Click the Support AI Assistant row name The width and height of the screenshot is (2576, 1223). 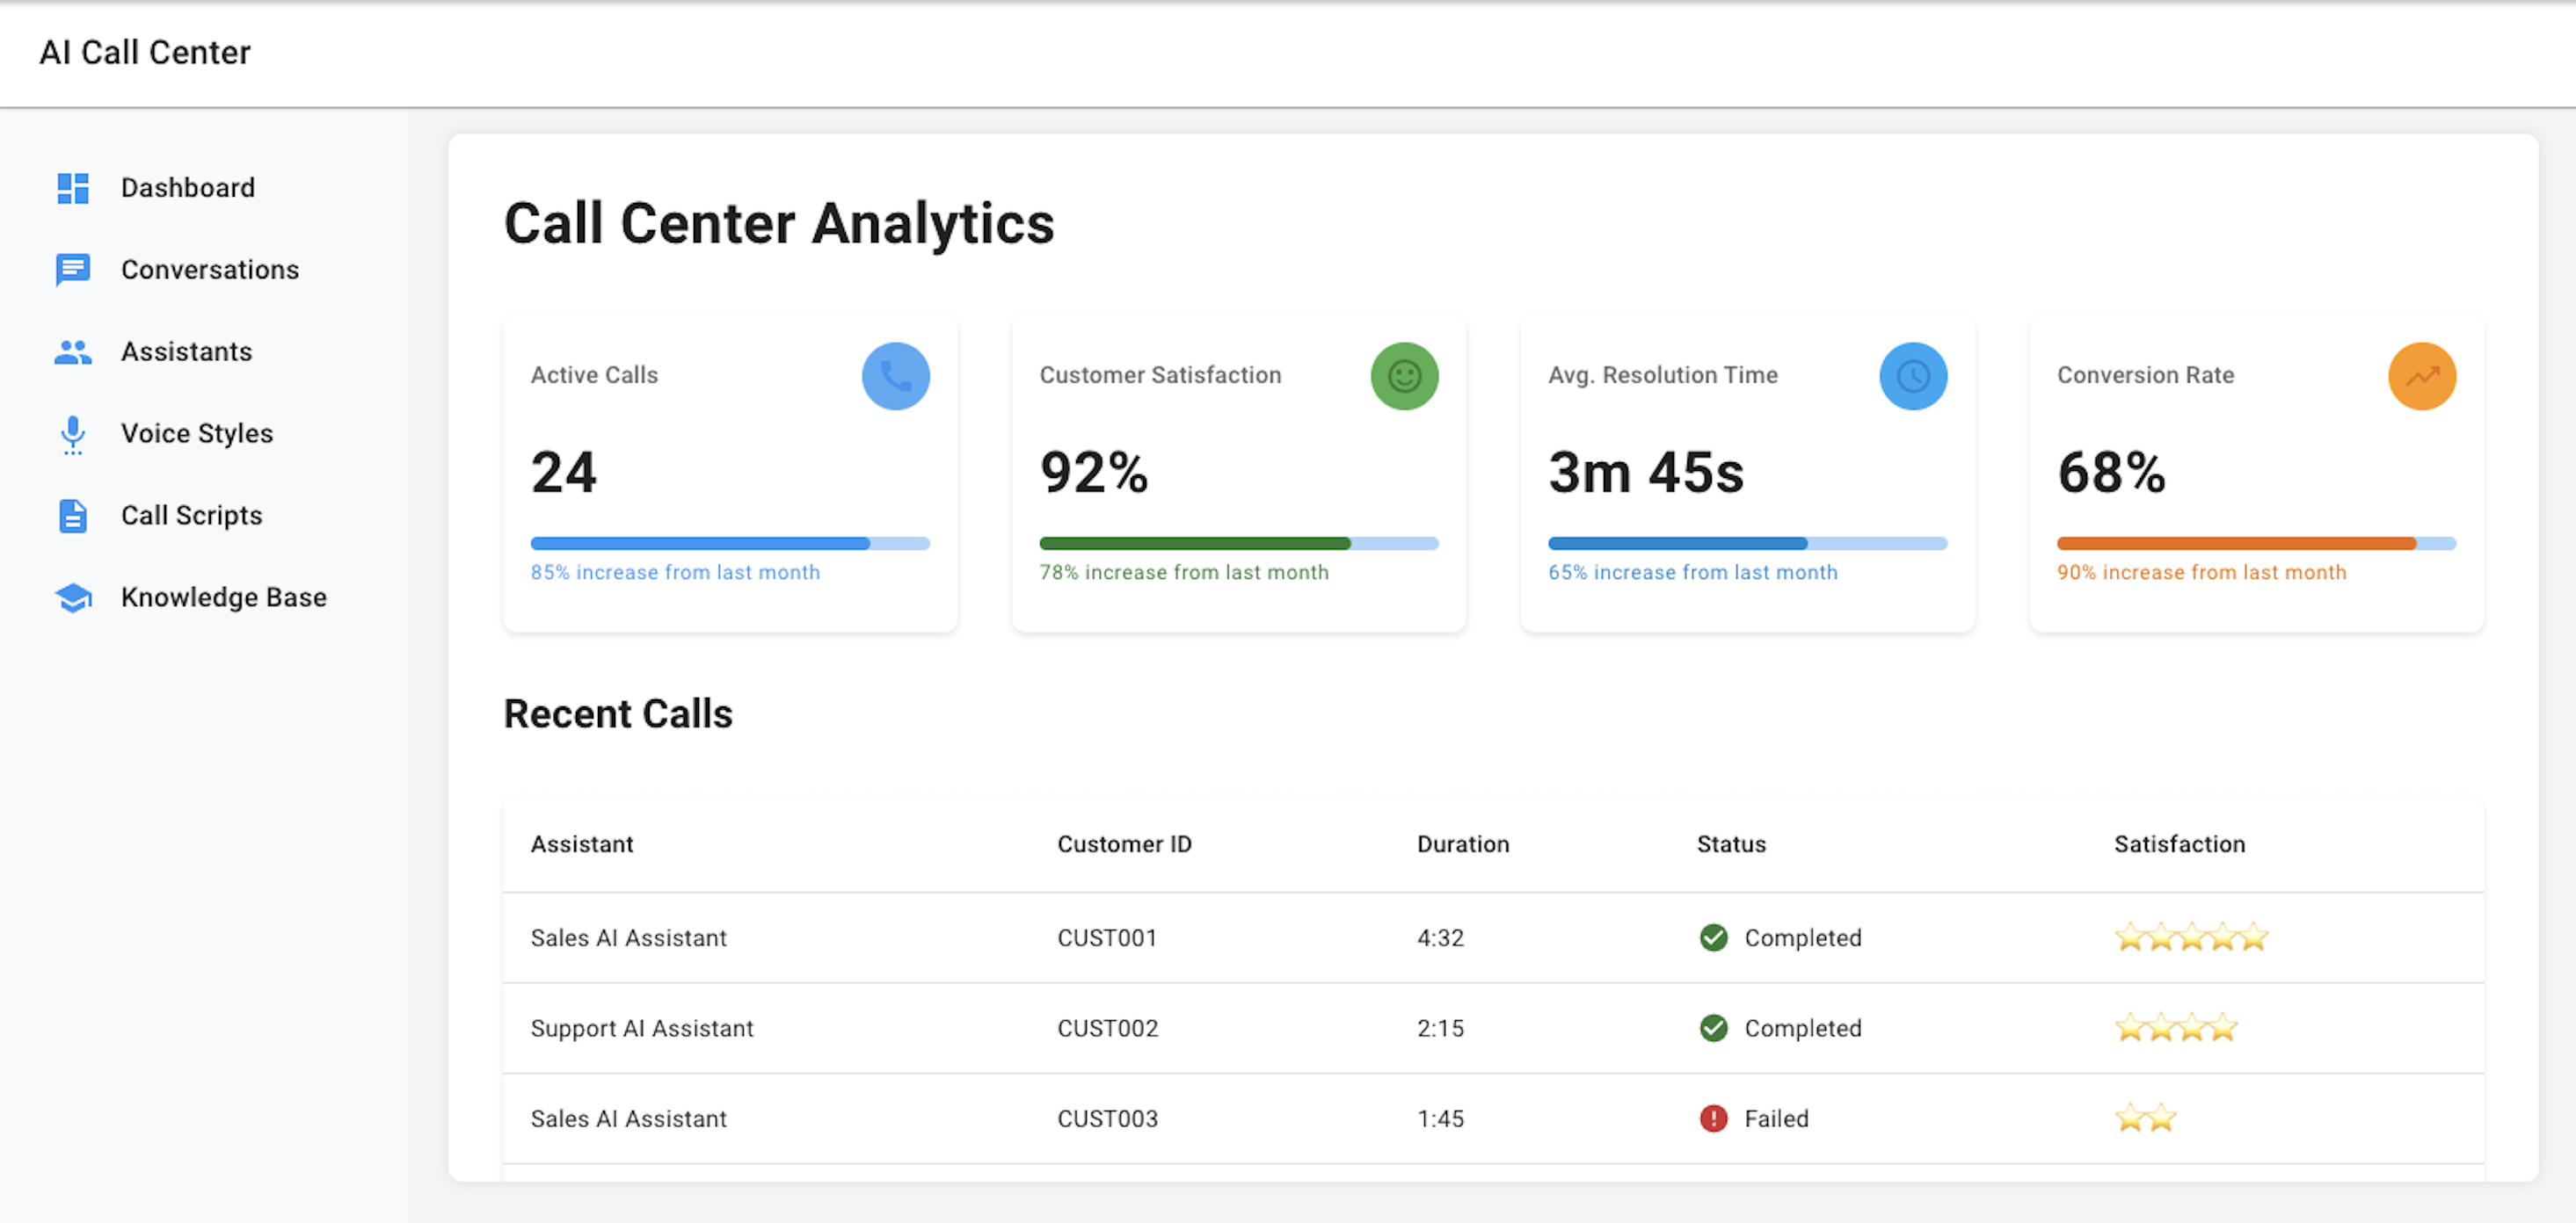(x=641, y=1028)
